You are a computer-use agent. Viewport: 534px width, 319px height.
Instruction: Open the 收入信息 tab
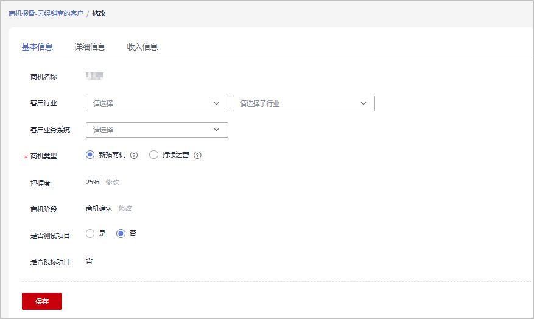142,47
